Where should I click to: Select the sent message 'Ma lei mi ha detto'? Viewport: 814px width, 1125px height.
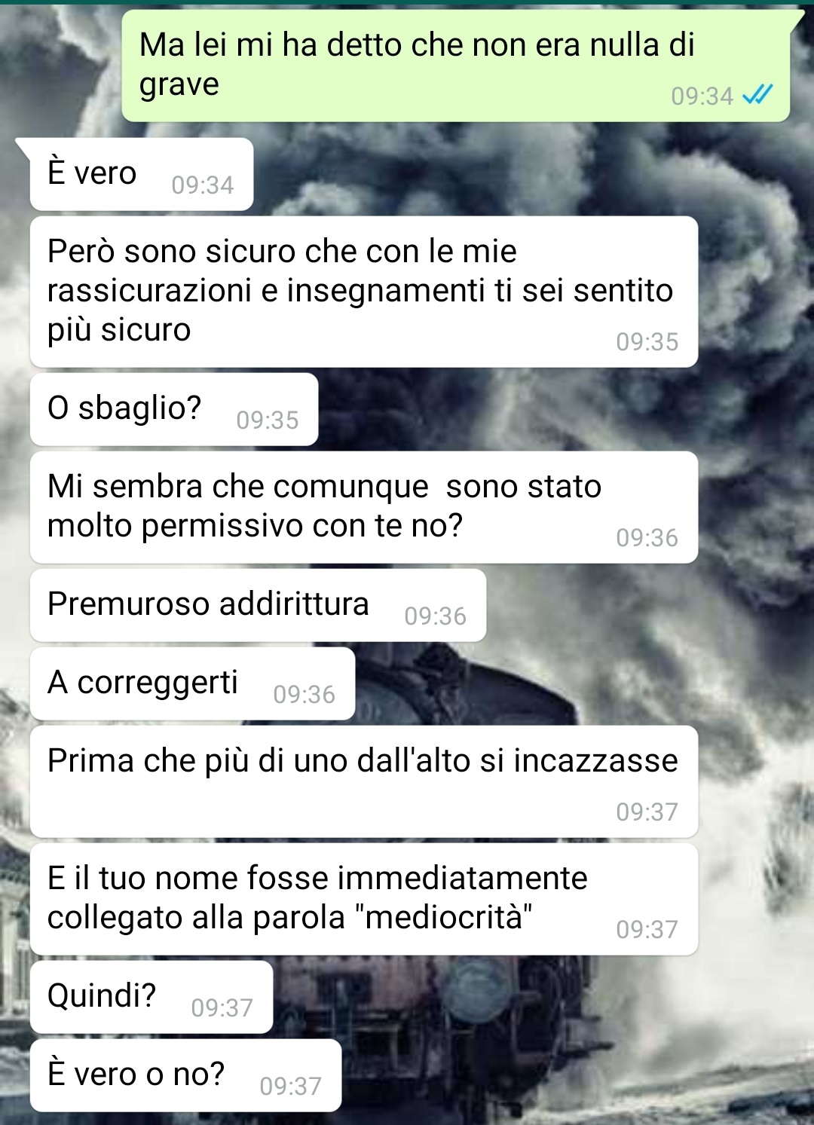point(456,66)
